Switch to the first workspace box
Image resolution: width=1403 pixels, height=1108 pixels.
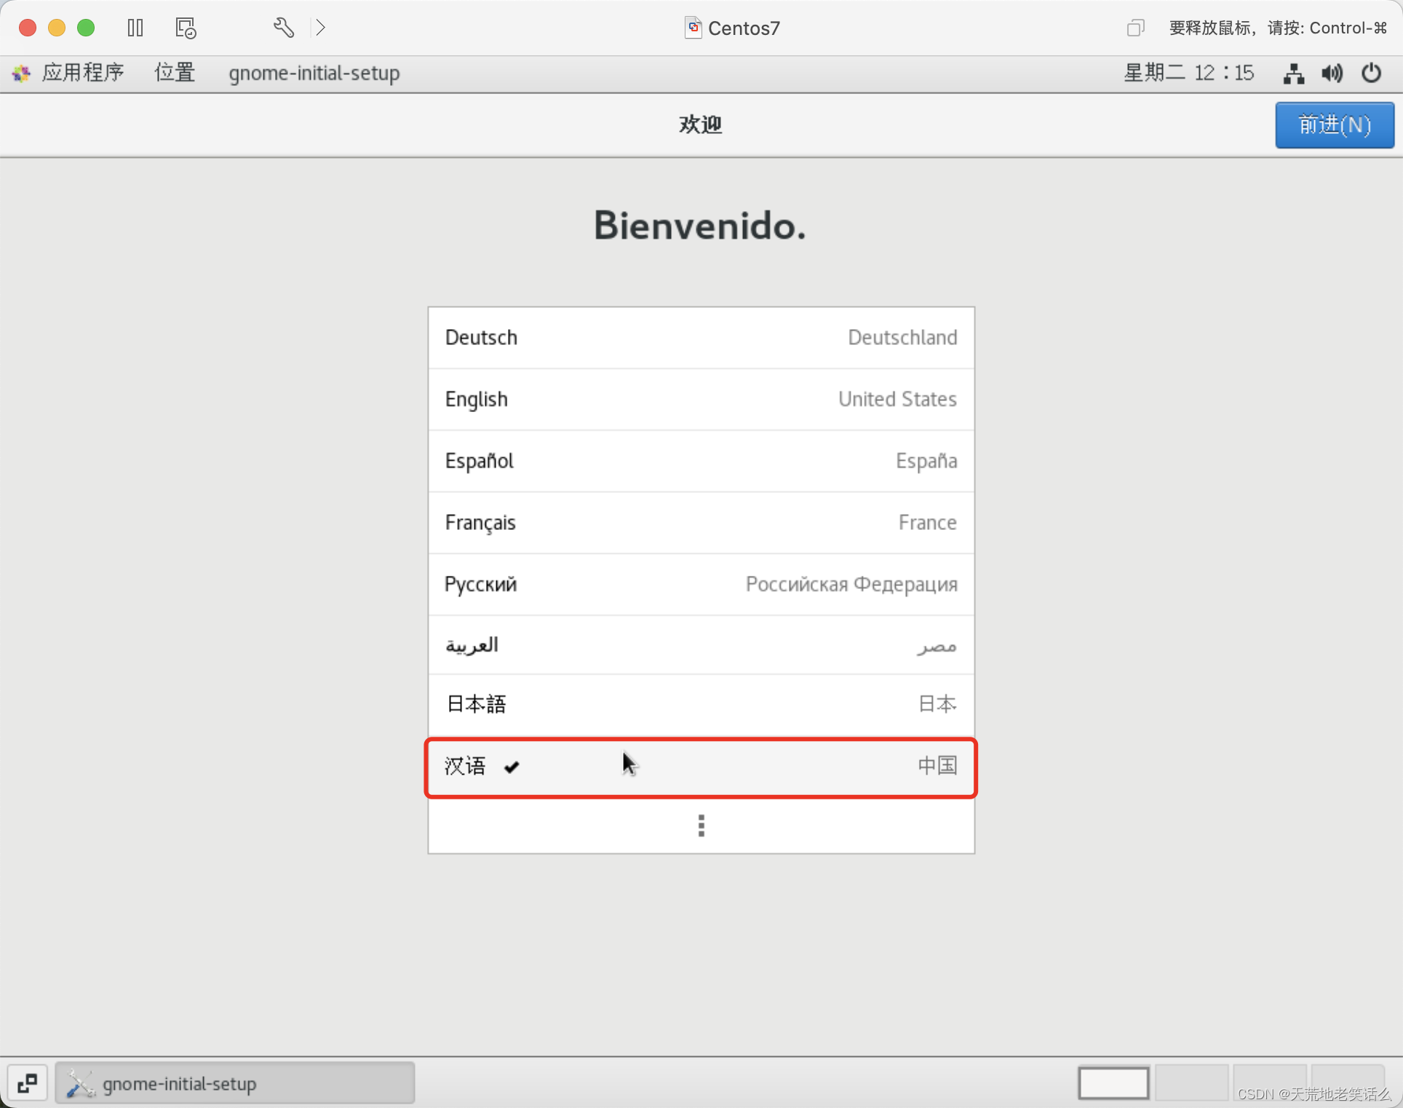[1113, 1083]
